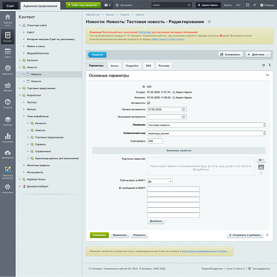Viewport: 277px width, 277px height.
Task: Click icon right of Символьный код field
Action: tap(265, 133)
